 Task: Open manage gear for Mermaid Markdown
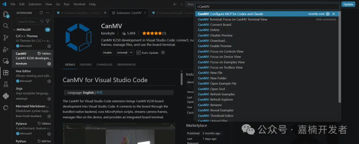[49, 116]
